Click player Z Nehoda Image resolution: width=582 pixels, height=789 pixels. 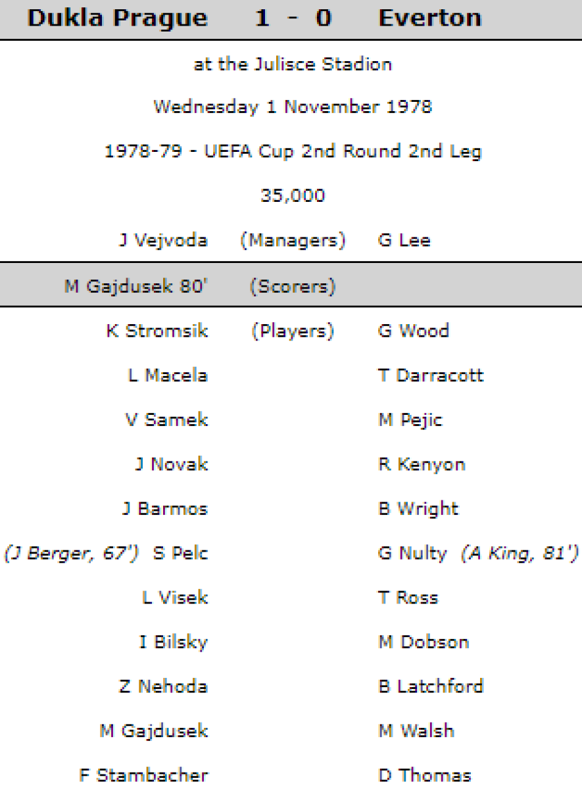pos(164,686)
